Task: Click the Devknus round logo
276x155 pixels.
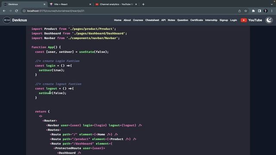Action: 7,20
